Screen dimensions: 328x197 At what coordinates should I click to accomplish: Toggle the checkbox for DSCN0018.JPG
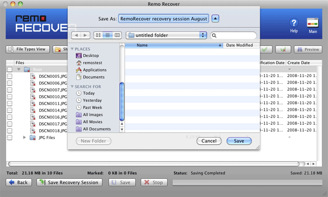tap(10, 130)
